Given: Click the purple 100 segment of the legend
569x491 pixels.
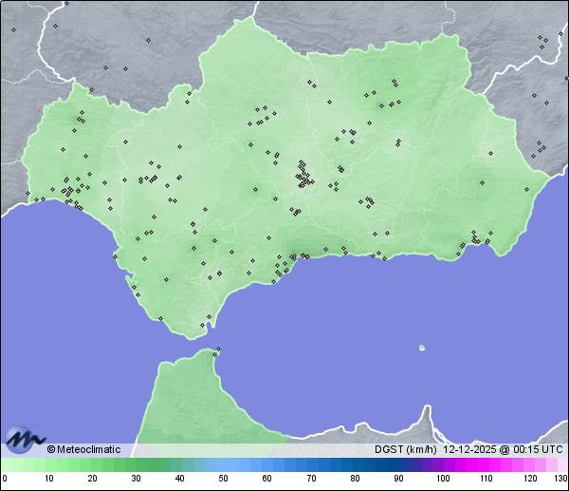Looking at the screenshot, I should [442, 464].
